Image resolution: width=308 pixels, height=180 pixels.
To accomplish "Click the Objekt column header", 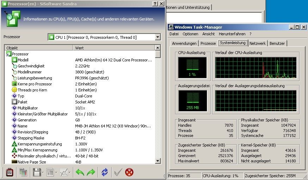I will click(x=39, y=48).
